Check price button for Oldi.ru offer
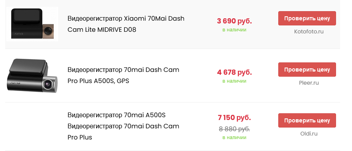The image size is (352, 151). pyautogui.click(x=307, y=120)
